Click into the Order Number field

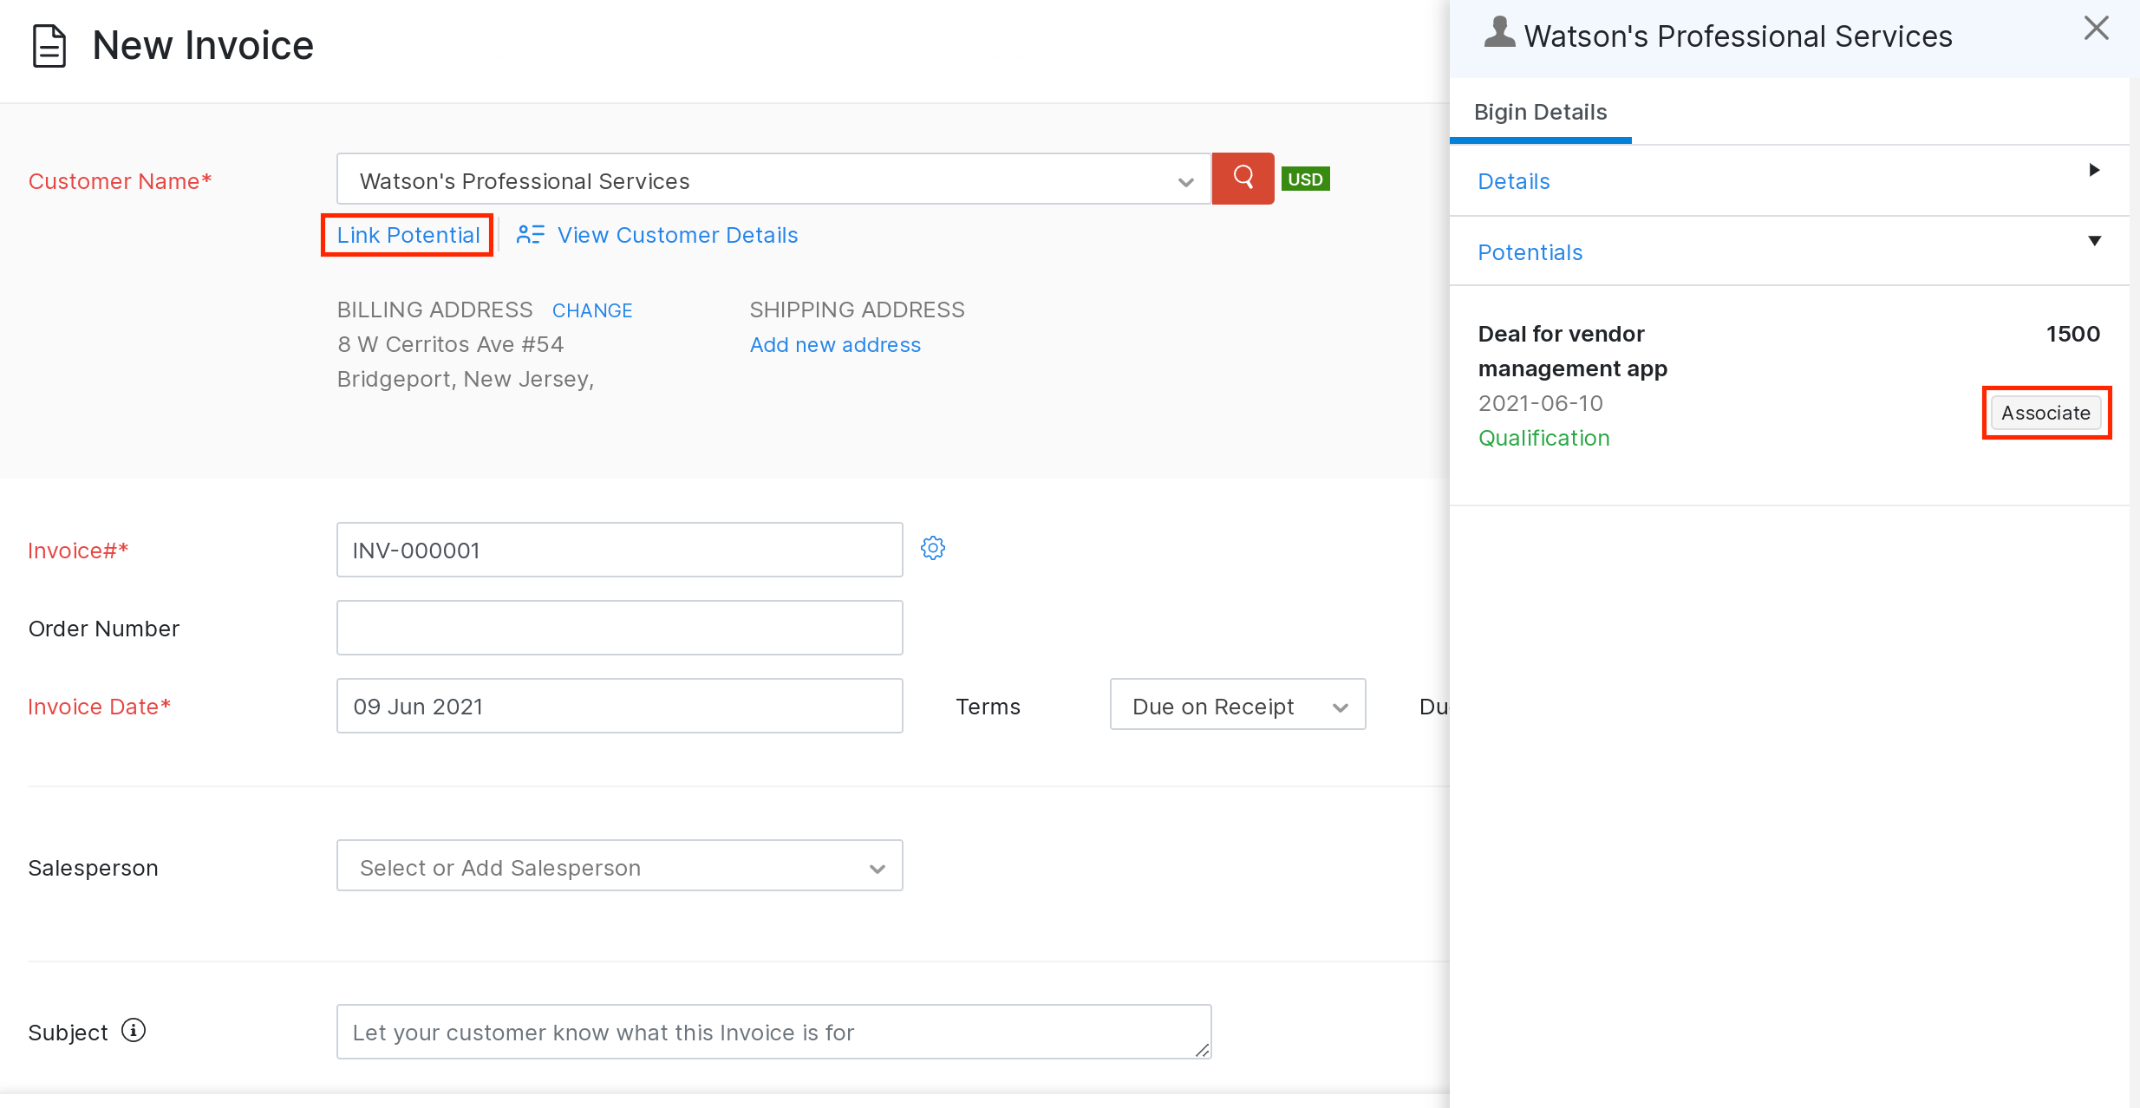tap(619, 628)
